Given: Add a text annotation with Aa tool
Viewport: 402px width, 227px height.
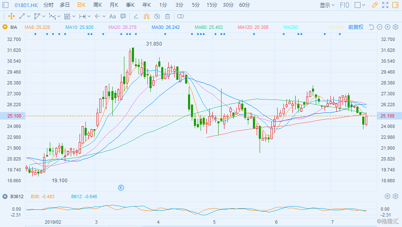Looking at the screenshot, I should pos(113,16).
